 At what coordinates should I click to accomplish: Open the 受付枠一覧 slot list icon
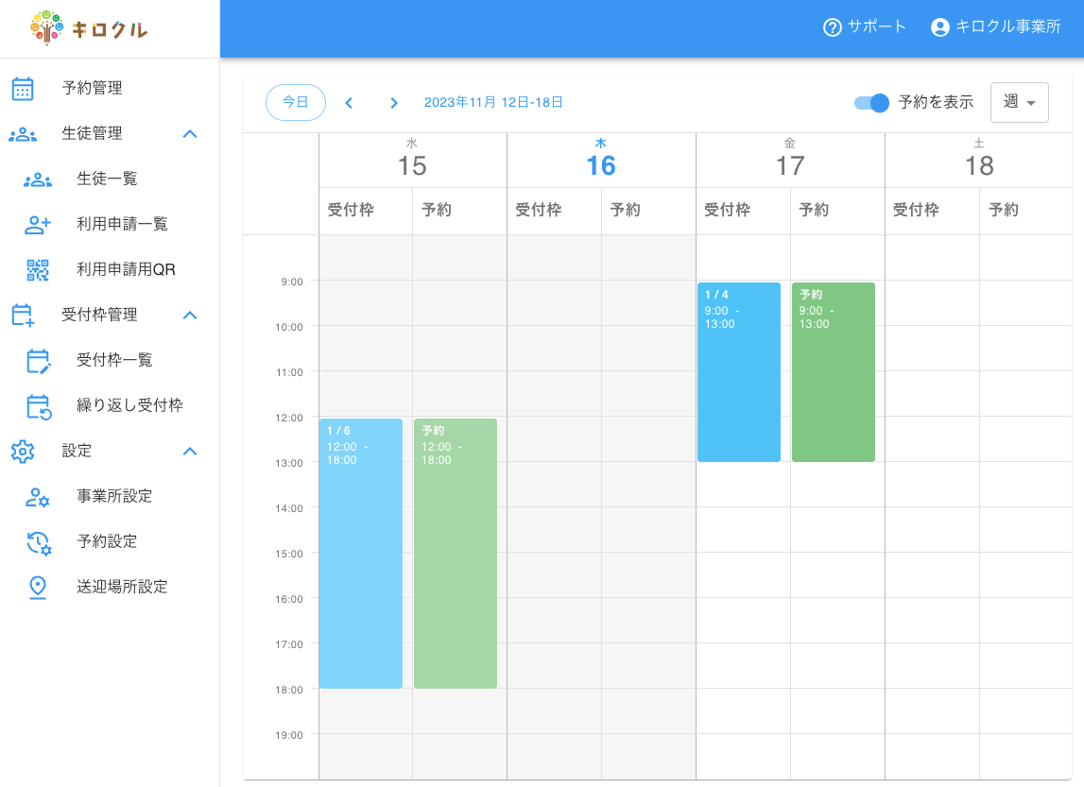pos(38,360)
